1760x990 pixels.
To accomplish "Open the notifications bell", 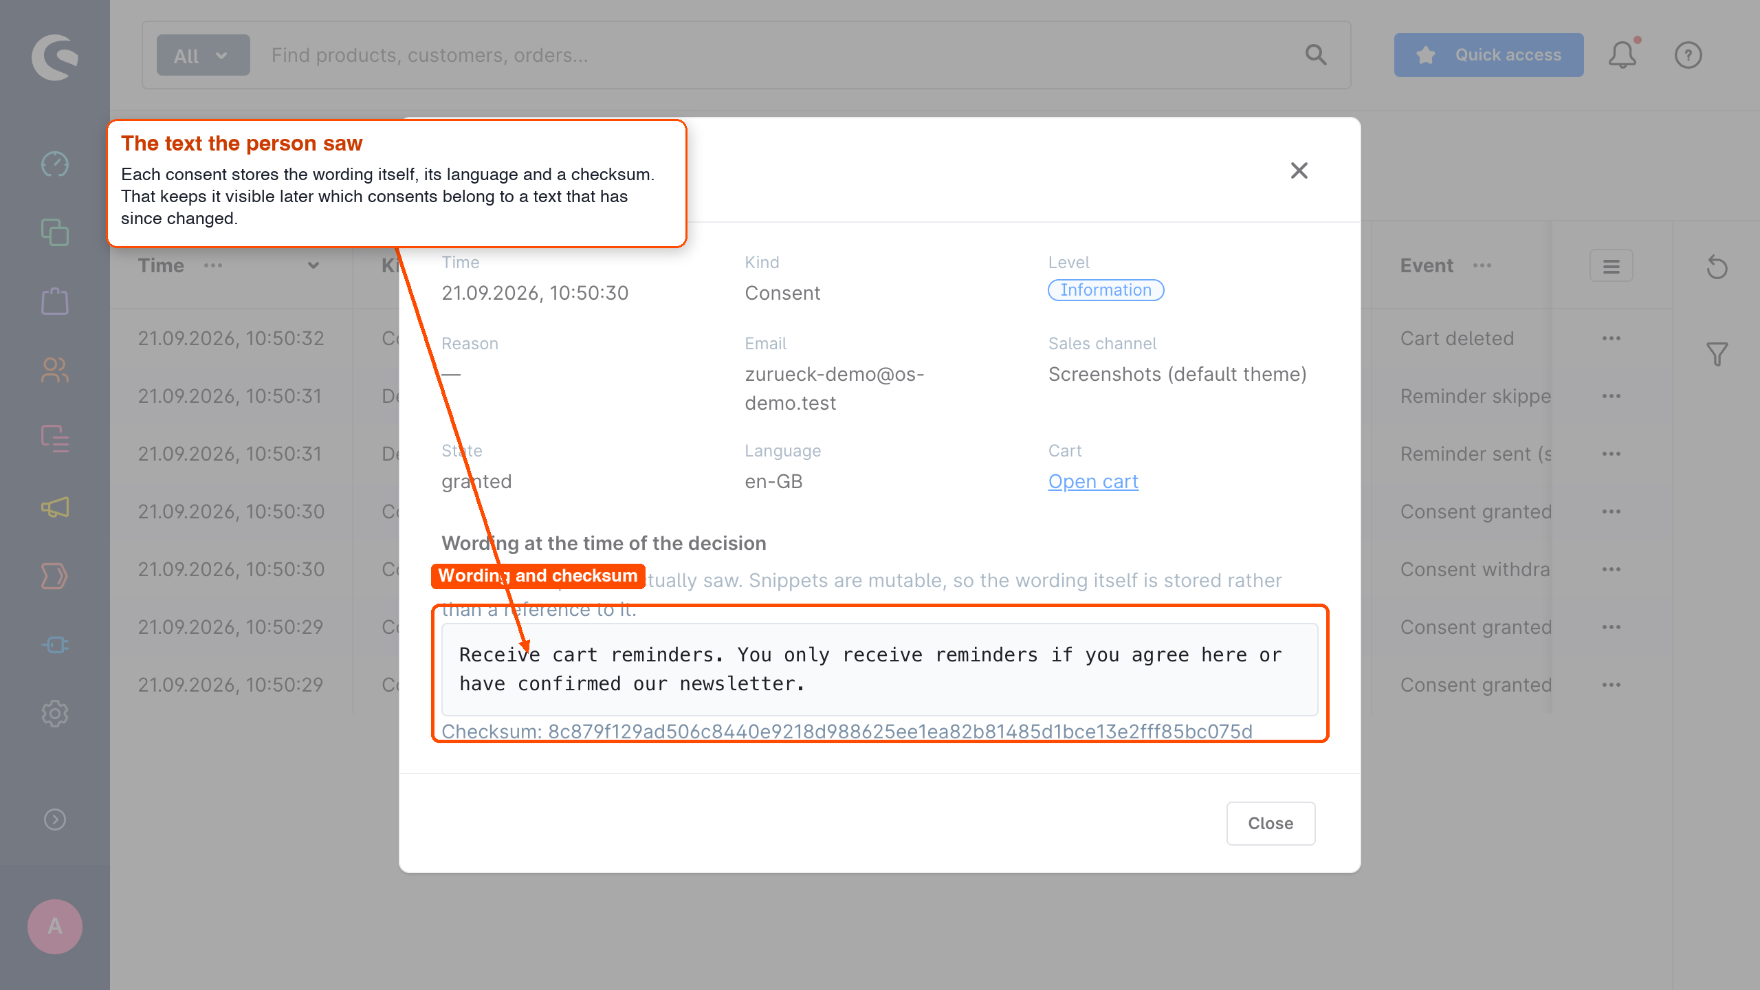I will pos(1622,55).
